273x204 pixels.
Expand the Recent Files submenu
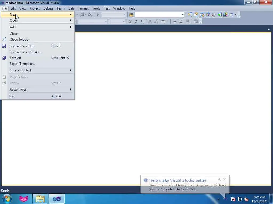(38, 89)
